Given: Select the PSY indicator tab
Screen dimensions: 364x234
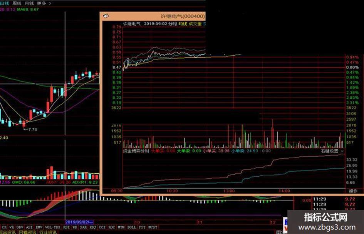Looking at the screenshot, I should coord(142,227).
